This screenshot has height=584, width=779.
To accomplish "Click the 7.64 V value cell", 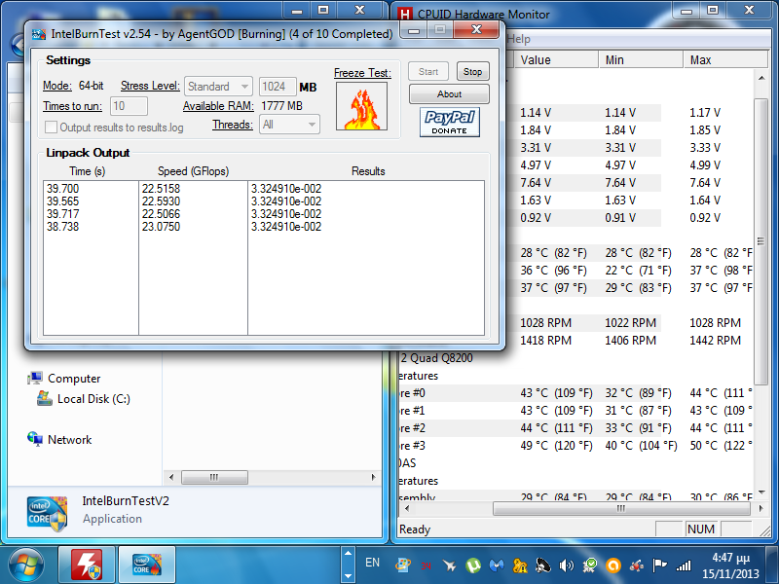I will (535, 183).
